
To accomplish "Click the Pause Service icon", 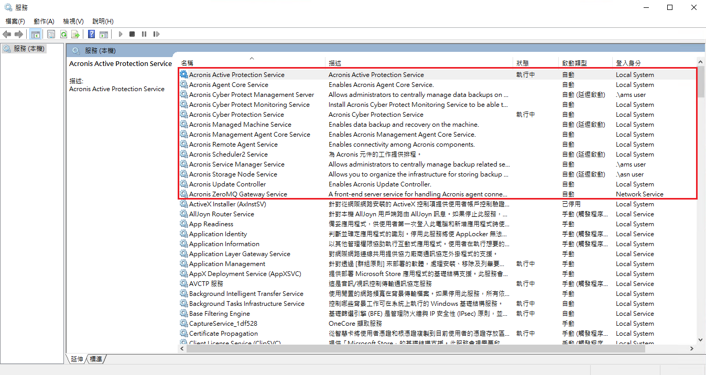I will point(144,34).
